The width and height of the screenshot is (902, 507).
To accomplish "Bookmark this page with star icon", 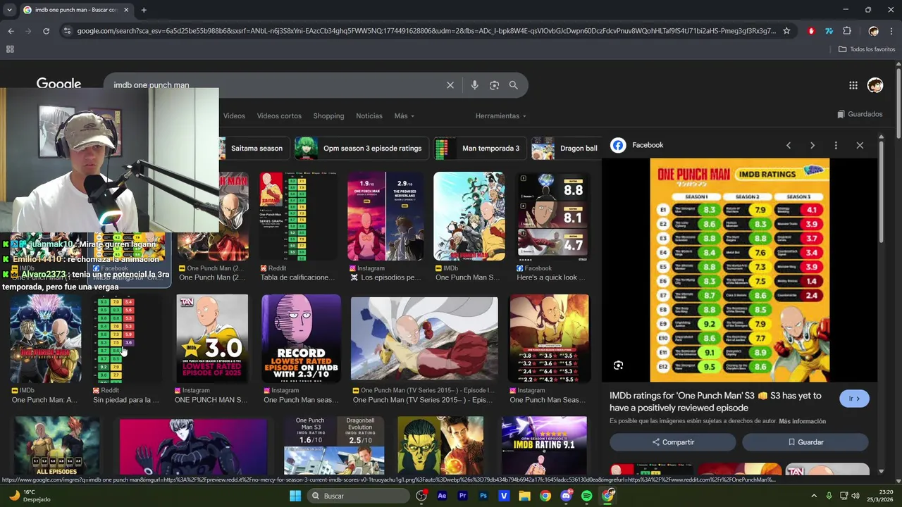I will (x=786, y=31).
